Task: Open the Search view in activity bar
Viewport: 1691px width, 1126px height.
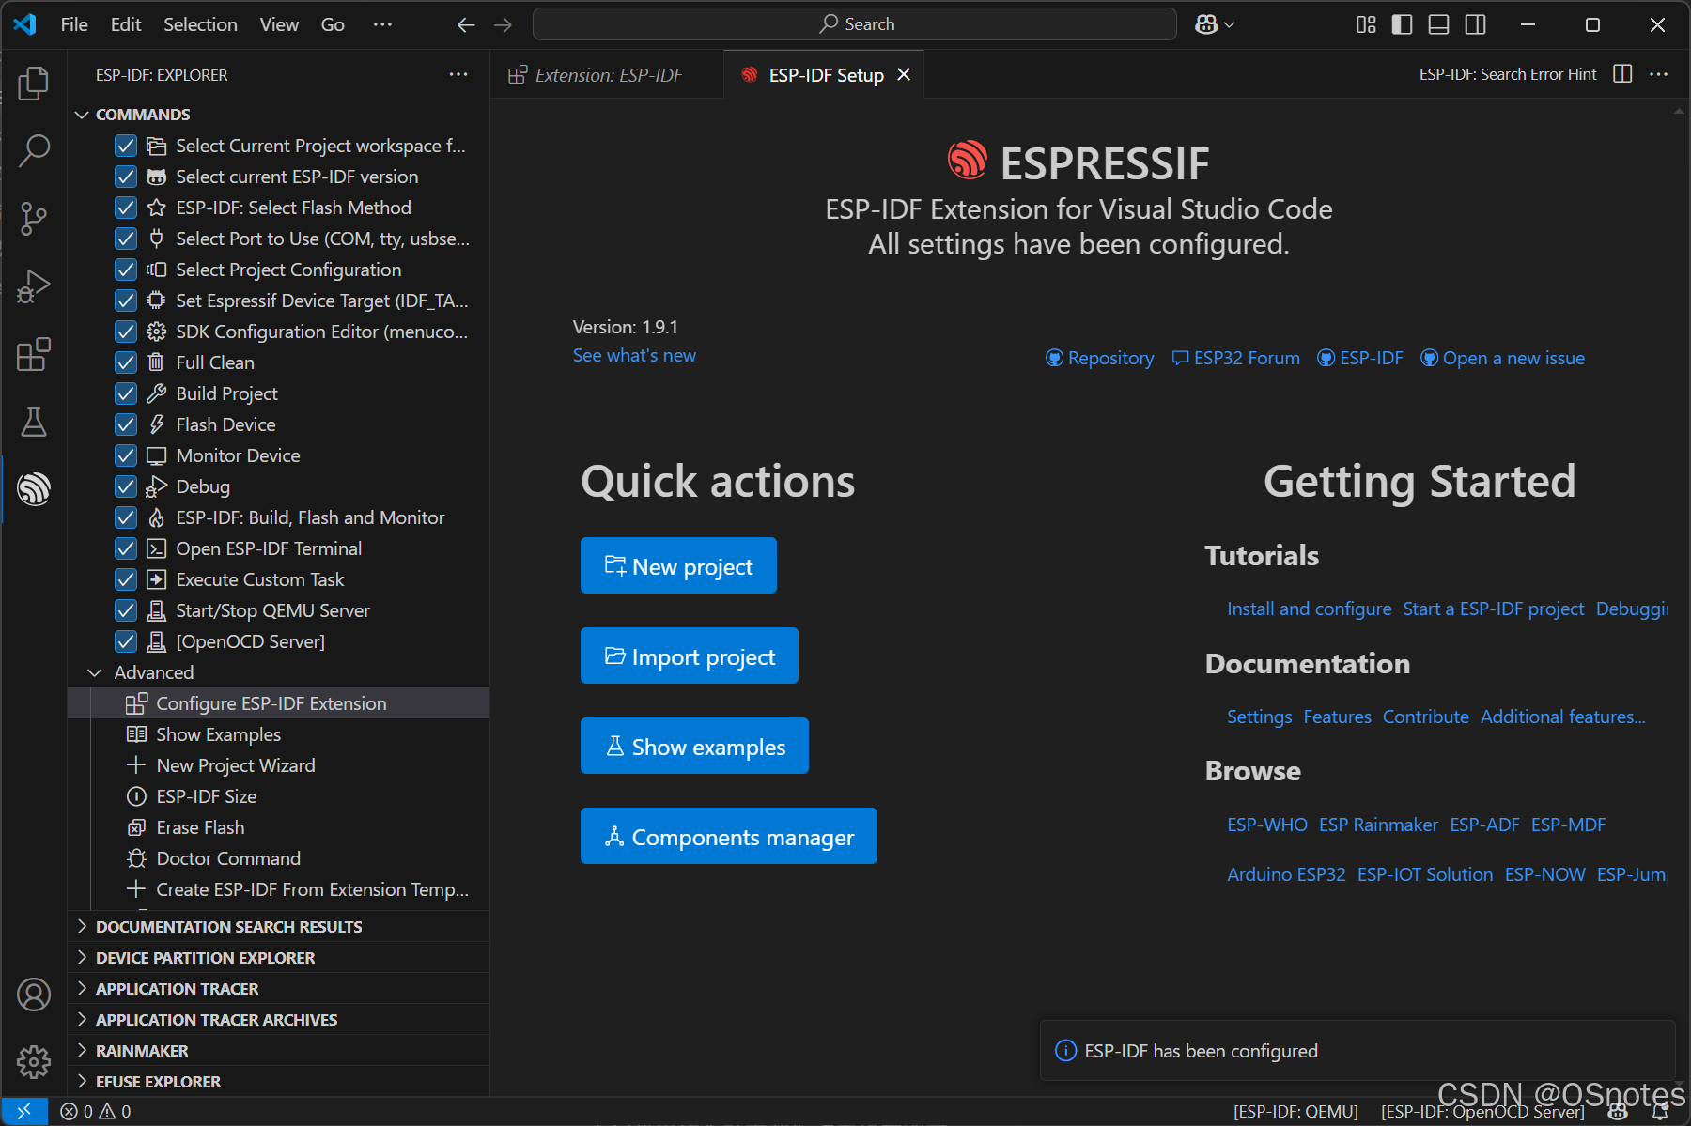Action: [34, 151]
